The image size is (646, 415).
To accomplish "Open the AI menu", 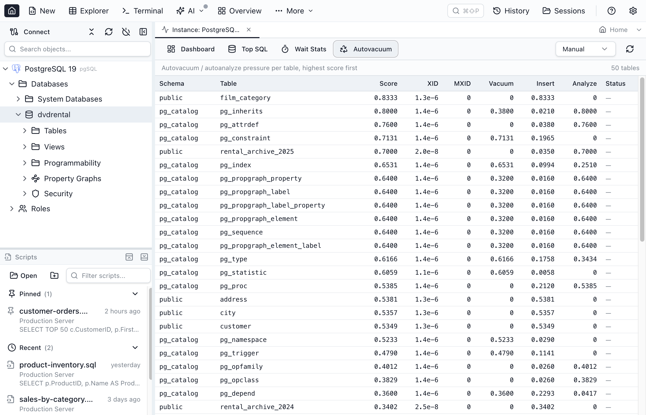I will click(190, 11).
